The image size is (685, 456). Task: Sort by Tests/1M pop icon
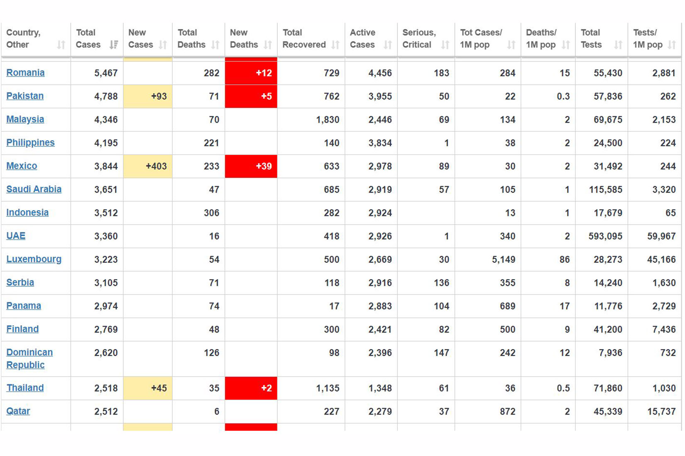point(672,45)
